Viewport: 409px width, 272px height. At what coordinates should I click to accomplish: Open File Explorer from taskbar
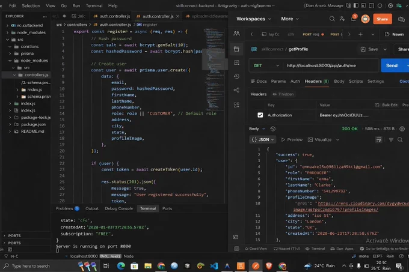(148, 266)
